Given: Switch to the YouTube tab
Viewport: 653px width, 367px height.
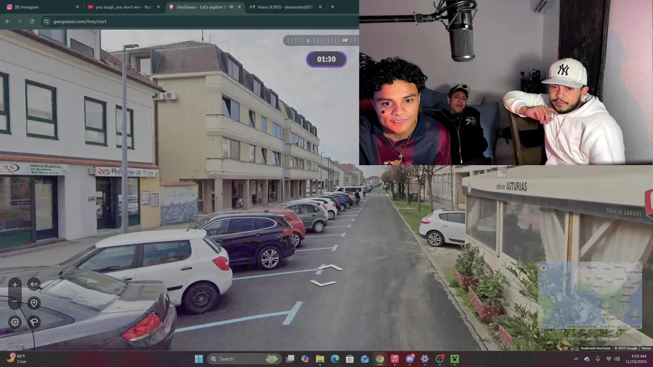Looking at the screenshot, I should (x=122, y=7).
